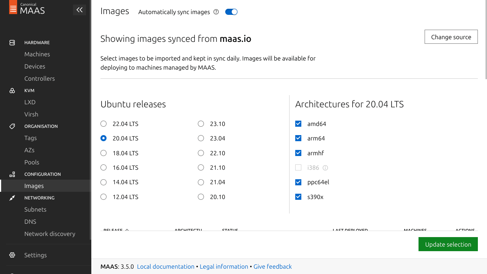
Task: Click the Settings gear icon
Action: point(12,255)
